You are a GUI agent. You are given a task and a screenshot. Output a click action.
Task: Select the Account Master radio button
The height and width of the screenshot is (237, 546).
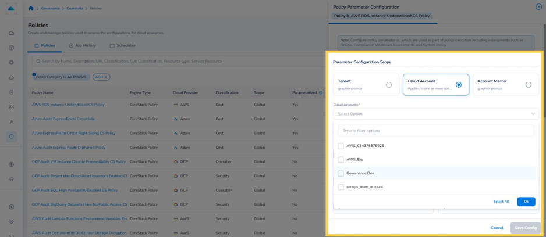[528, 85]
